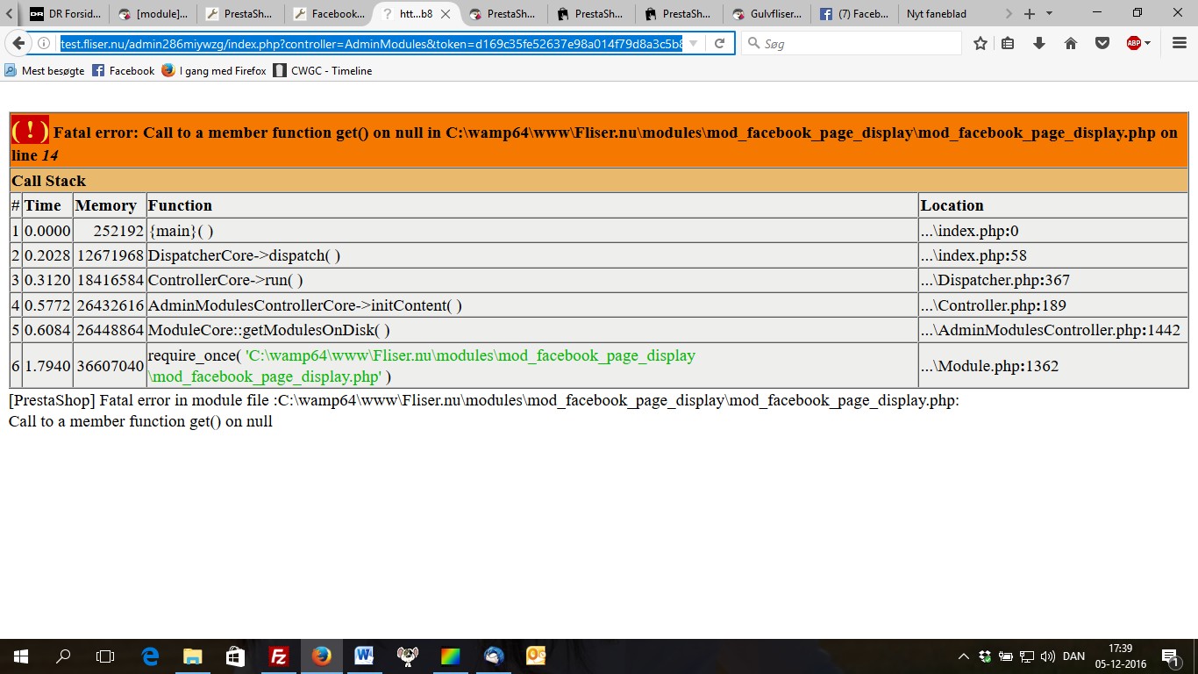Open the Facebook bookmark
The image size is (1198, 674).
[x=123, y=71]
